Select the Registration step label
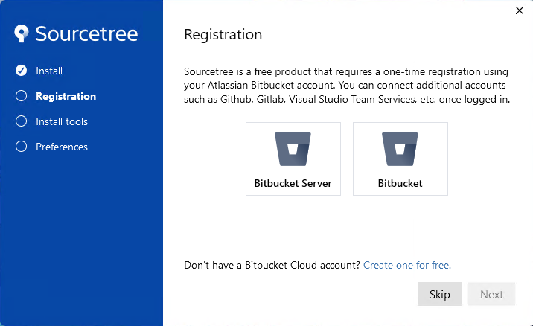The height and width of the screenshot is (326, 533). [66, 96]
